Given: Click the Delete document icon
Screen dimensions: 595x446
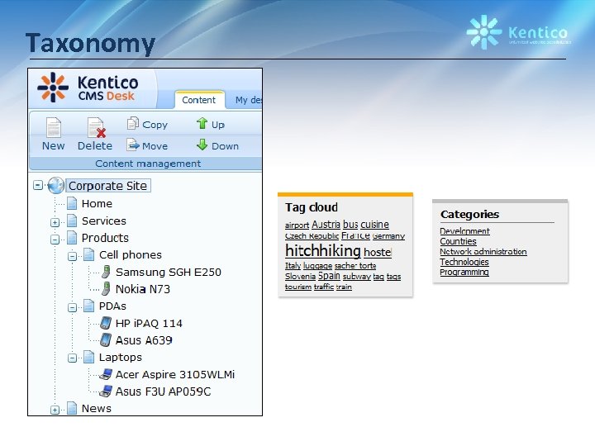Looking at the screenshot, I should coord(96,127).
